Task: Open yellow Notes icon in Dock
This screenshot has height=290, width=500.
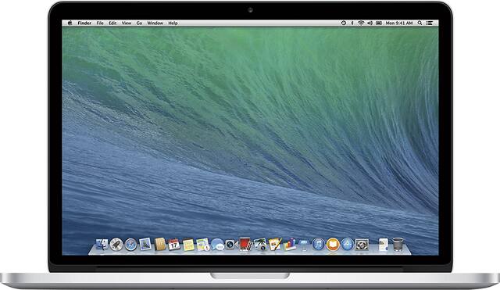Action: [x=188, y=245]
